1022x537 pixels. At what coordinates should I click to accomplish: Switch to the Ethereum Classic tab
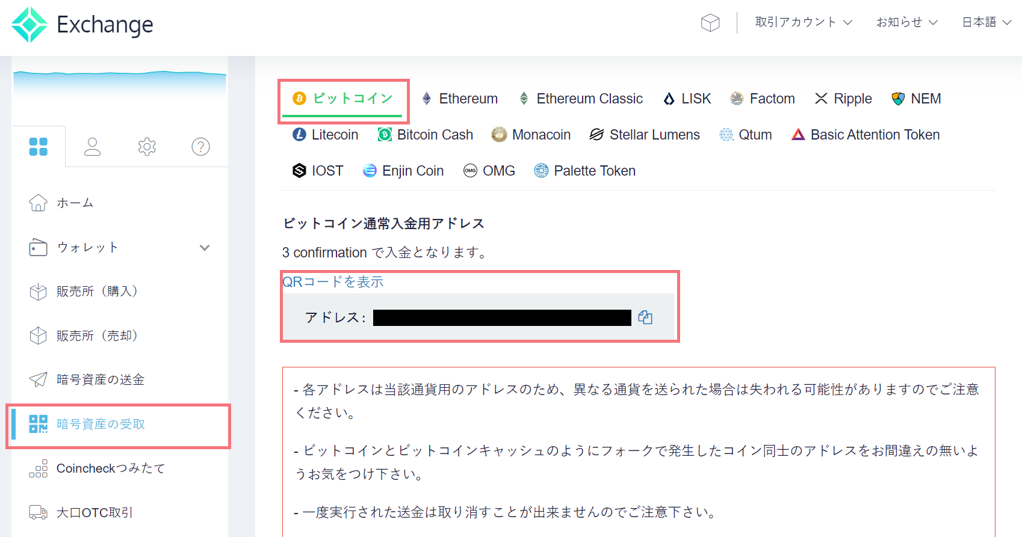pyautogui.click(x=581, y=99)
